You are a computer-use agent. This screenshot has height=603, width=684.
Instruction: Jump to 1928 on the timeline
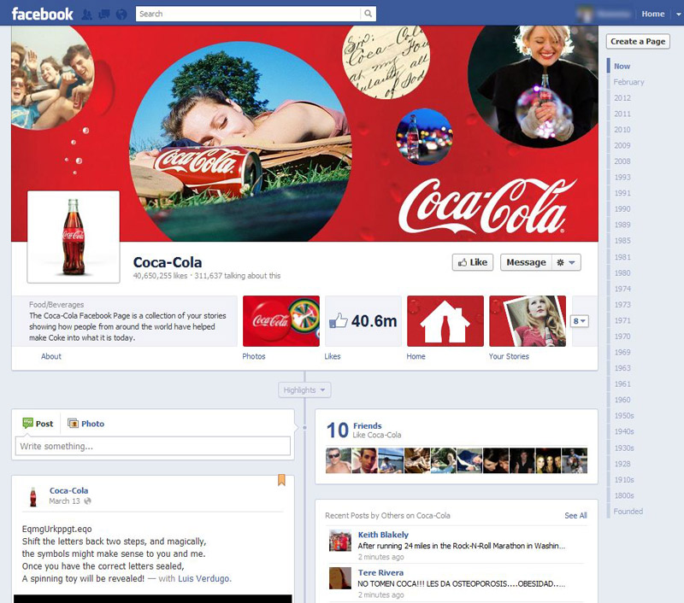(x=622, y=464)
